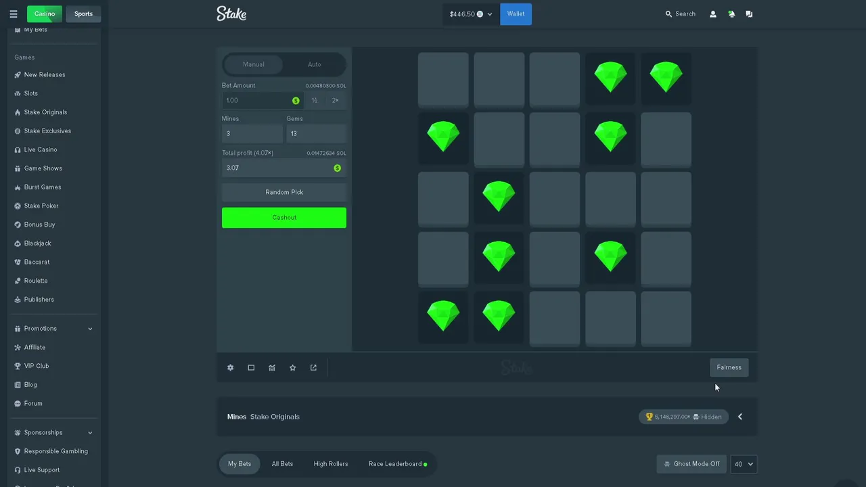Click the Blackjack sidebar icon
This screenshot has width=866, height=487.
point(18,243)
